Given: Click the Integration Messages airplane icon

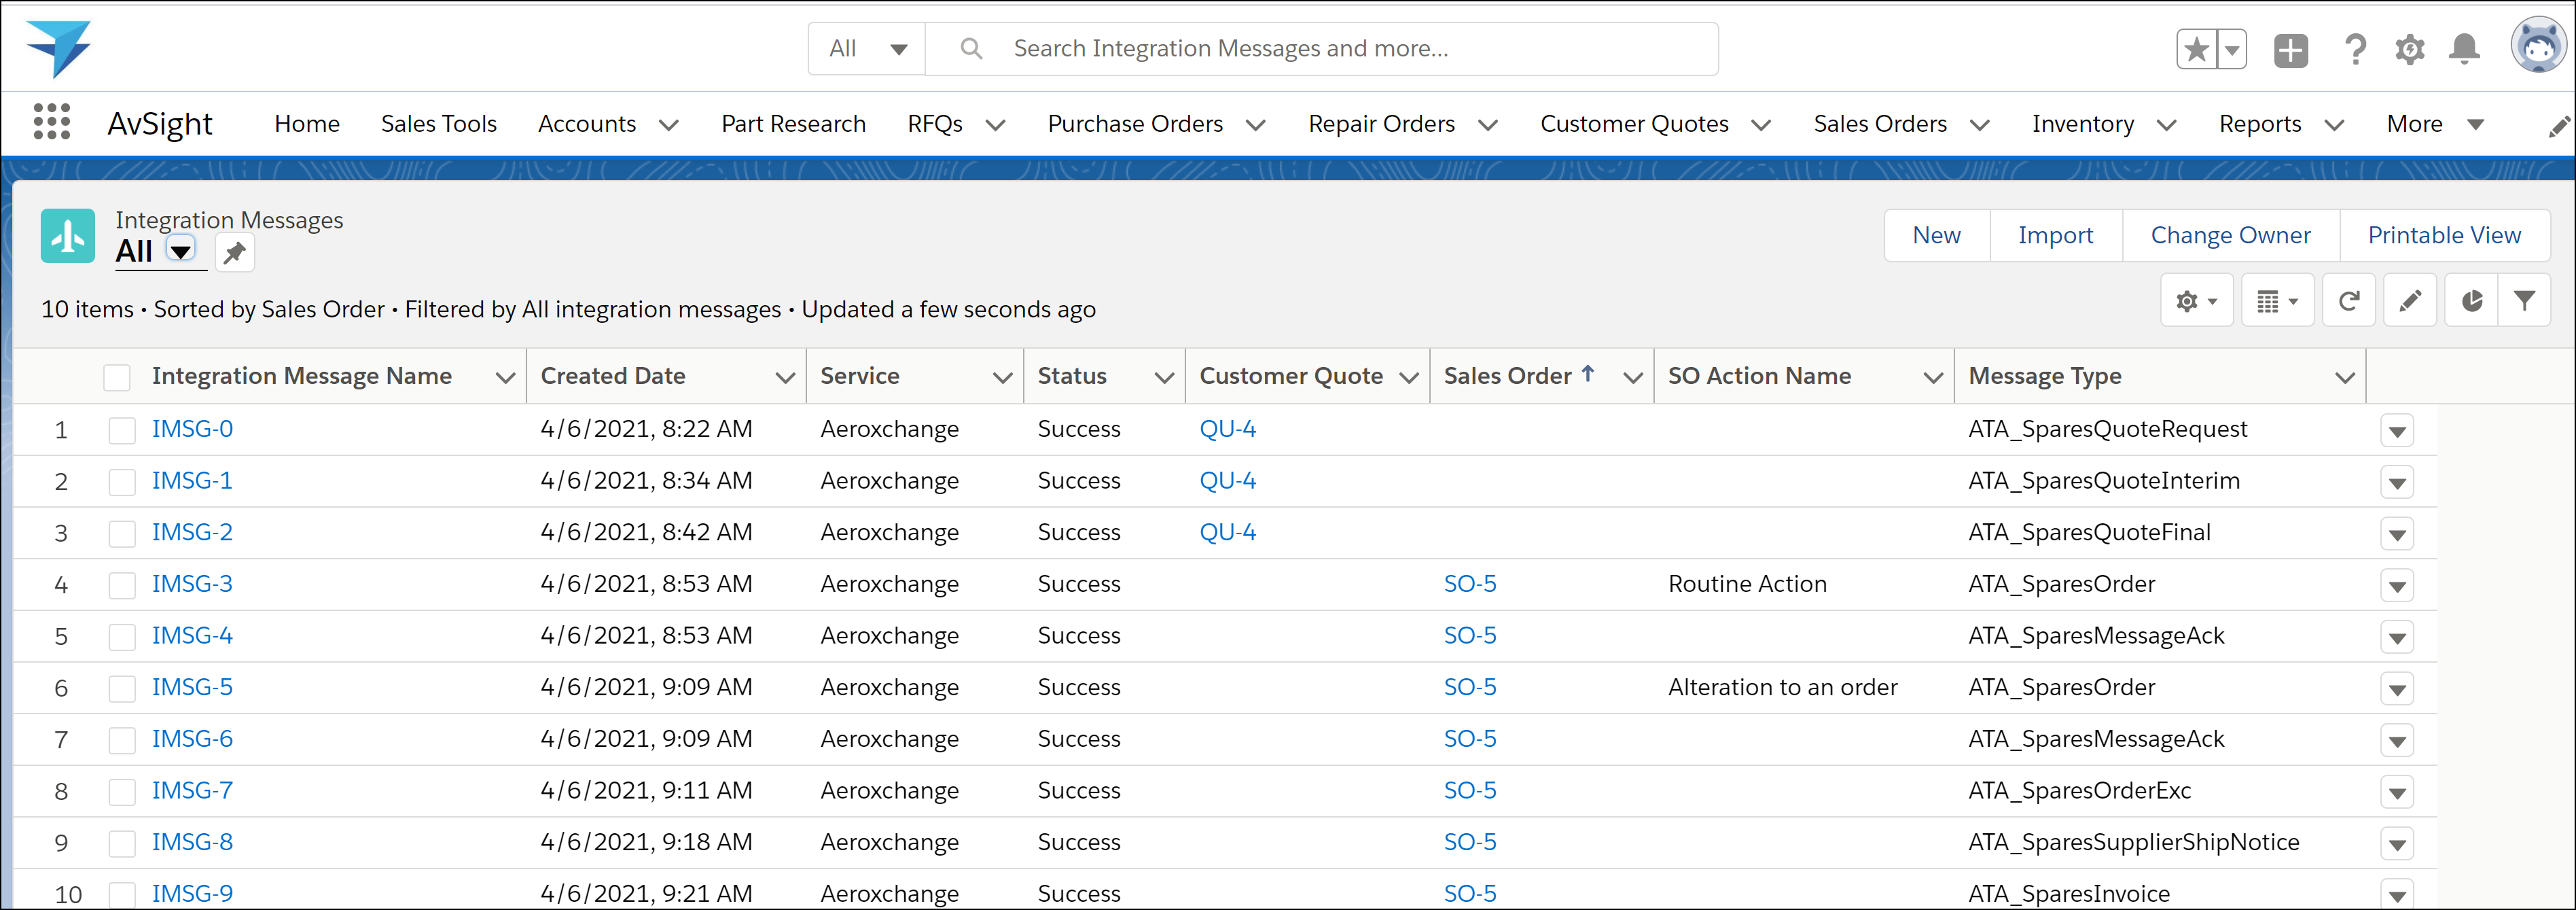Looking at the screenshot, I should 68,236.
